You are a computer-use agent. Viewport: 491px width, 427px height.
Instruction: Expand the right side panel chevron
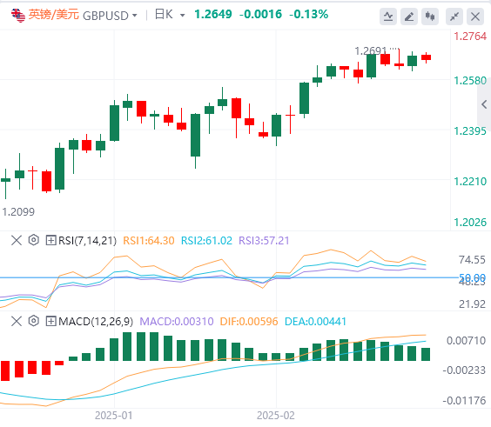(x=484, y=104)
